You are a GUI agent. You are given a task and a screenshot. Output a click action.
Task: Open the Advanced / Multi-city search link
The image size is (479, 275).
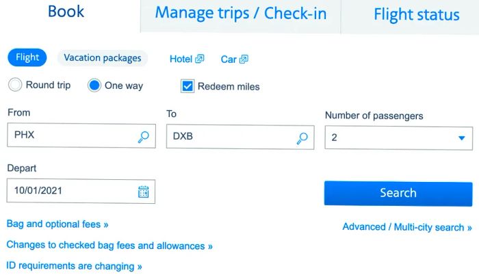(x=407, y=227)
